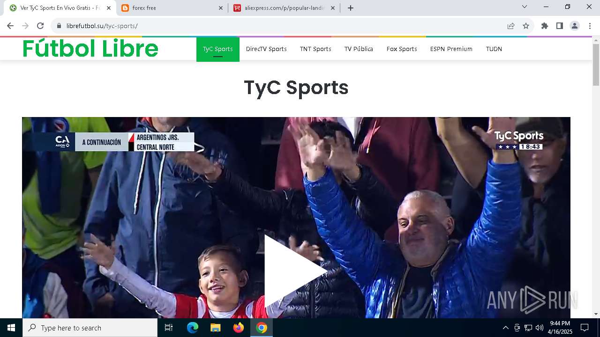
Task: View site information padlock icon
Action: pos(59,26)
